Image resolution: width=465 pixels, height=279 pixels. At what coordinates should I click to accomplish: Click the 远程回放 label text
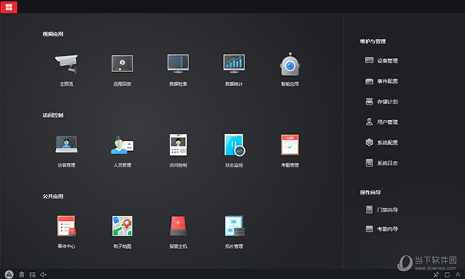pyautogui.click(x=122, y=84)
